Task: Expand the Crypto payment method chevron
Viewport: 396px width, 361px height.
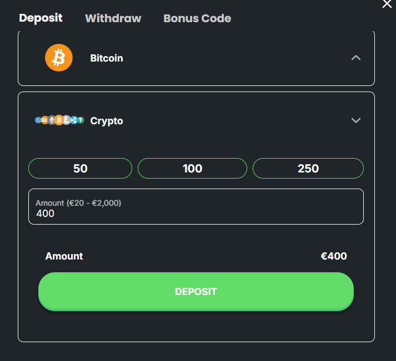Action: coord(356,120)
